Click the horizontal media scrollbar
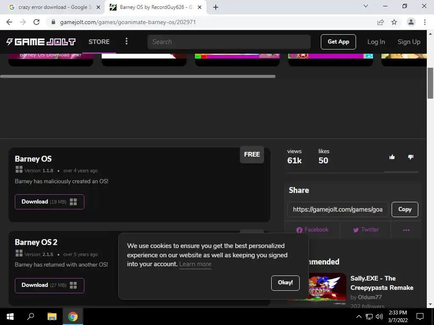434x325 pixels. click(x=138, y=76)
